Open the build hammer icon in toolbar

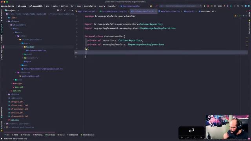coord(156,6)
